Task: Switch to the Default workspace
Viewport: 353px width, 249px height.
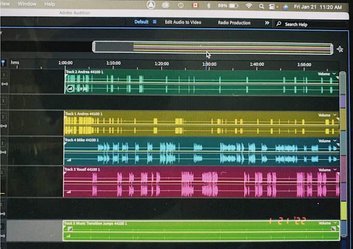Action: pyautogui.click(x=141, y=22)
